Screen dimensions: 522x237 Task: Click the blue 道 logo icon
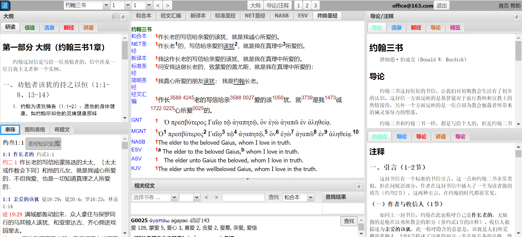pyautogui.click(x=5, y=5)
